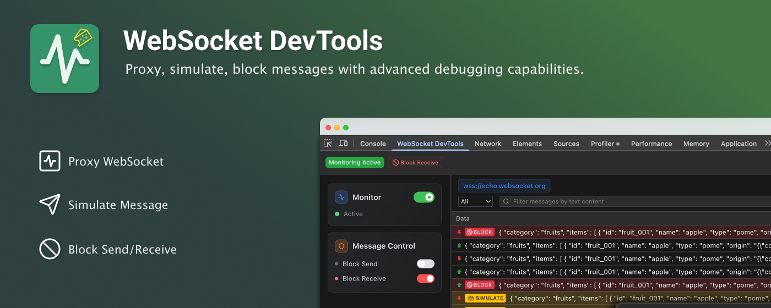Screen dimensions: 771x308
Task: Click the filter messages text field
Action: (635, 201)
